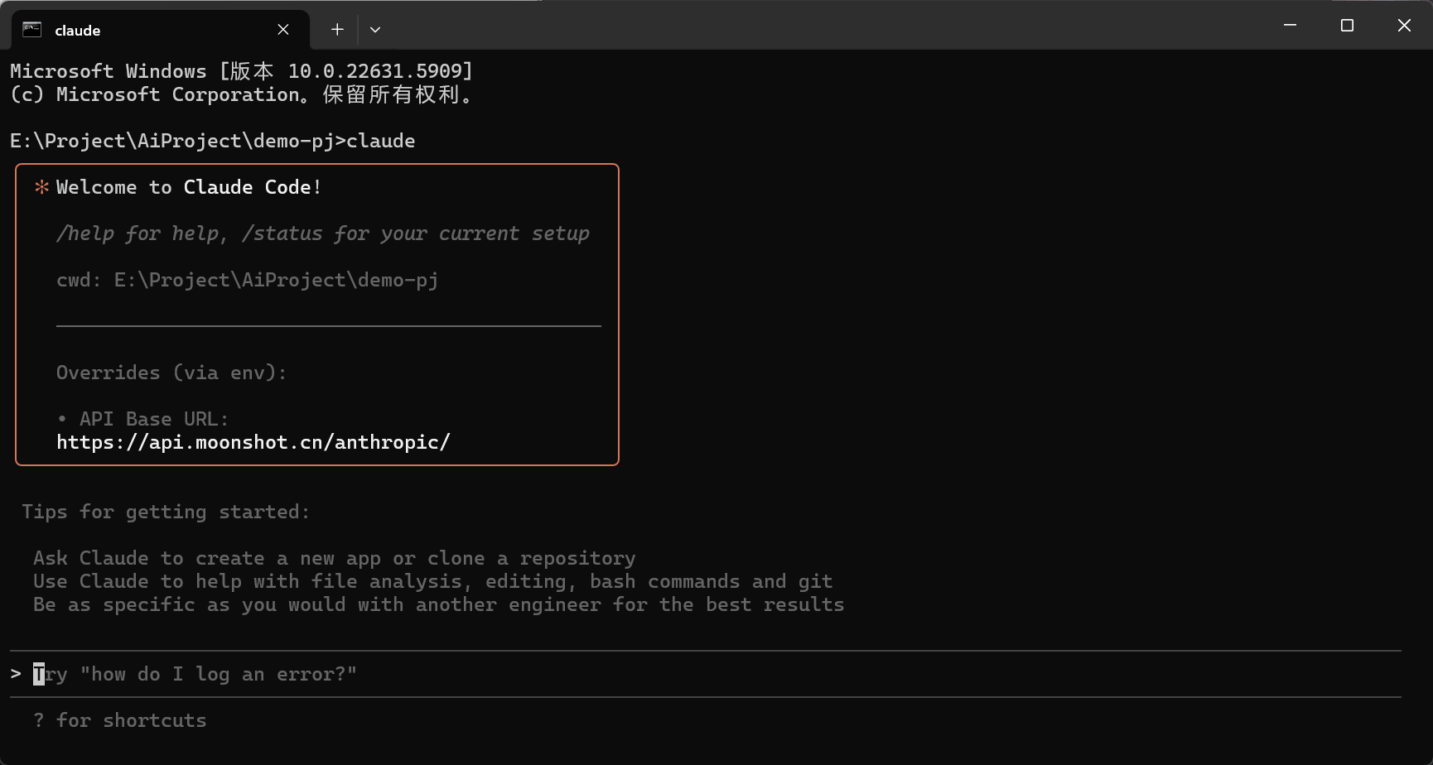The height and width of the screenshot is (765, 1433).
Task: Click the "? for shortcuts" hint
Action: (x=120, y=720)
